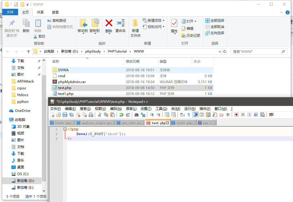The image size is (293, 202).
Task: Open 属性 properties button
Action: coord(174,26)
